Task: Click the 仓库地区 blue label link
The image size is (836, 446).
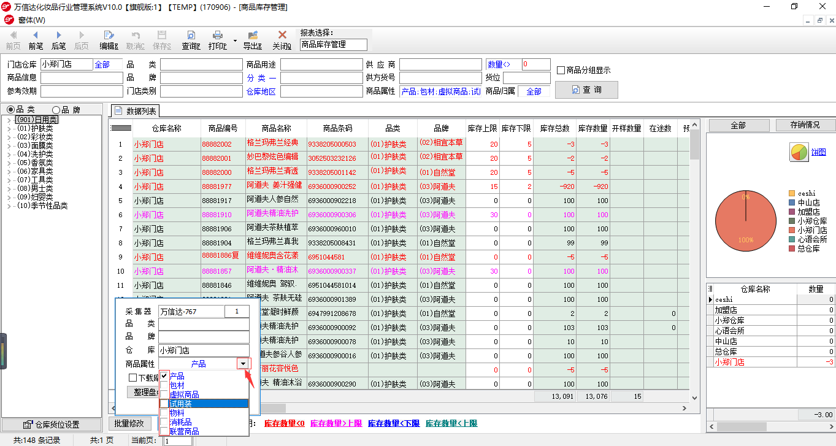Action: tap(261, 91)
